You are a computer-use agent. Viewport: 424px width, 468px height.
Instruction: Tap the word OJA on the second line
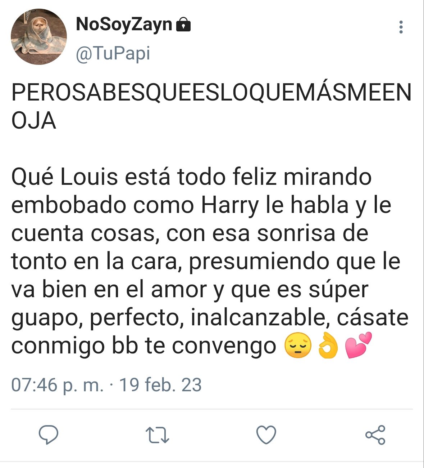[33, 121]
